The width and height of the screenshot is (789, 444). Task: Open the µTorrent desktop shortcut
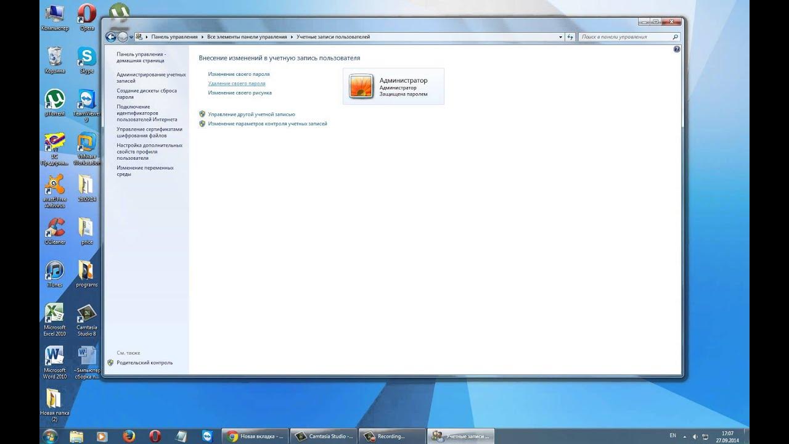click(x=54, y=103)
